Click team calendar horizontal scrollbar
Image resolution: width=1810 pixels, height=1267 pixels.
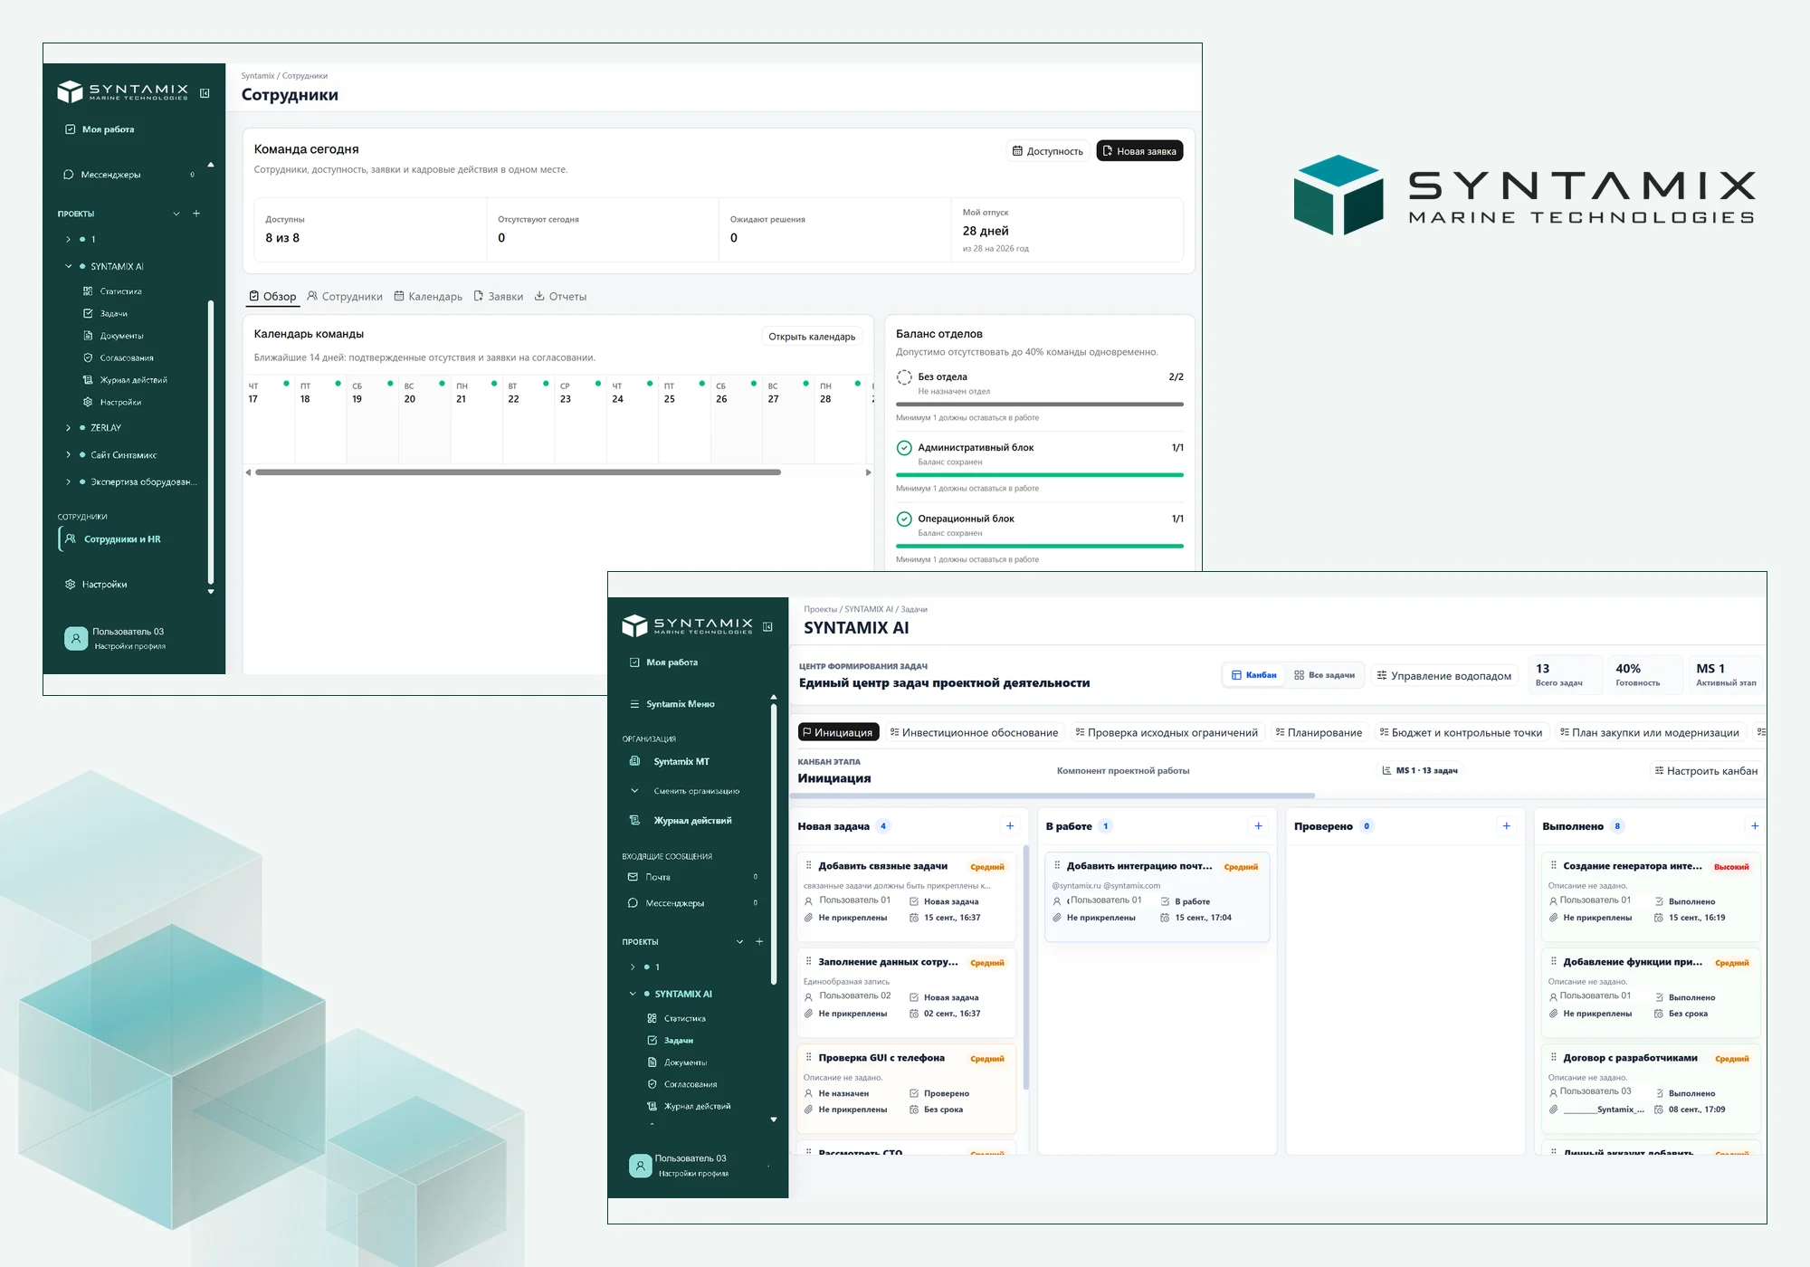coord(518,472)
